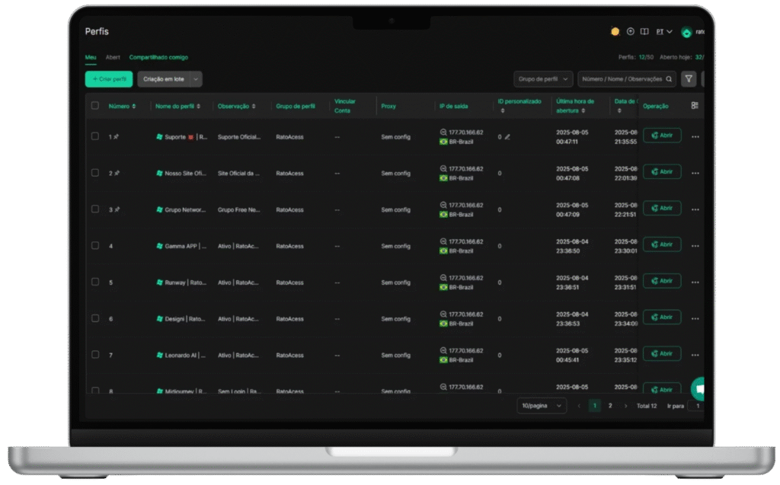780x485 pixels.
Task: Check the box for profile number 4
Action: (x=95, y=245)
